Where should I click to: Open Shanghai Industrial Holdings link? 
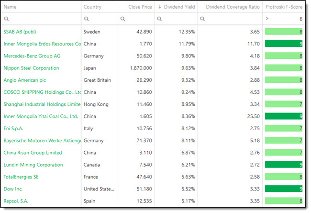pyautogui.click(x=42, y=104)
